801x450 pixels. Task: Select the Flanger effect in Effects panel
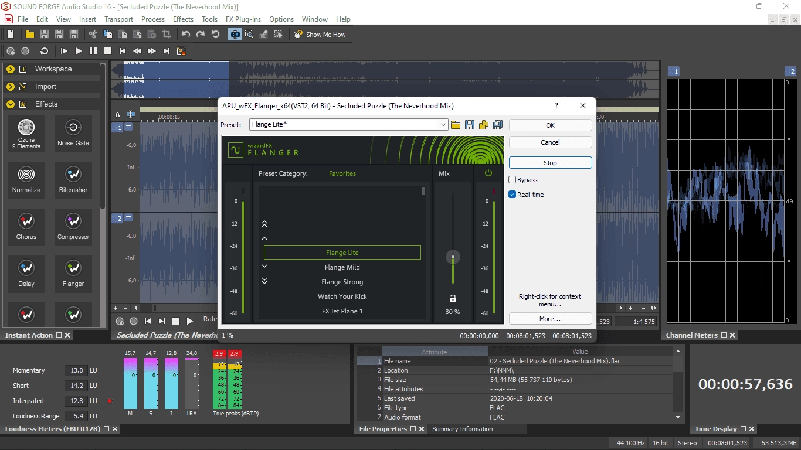click(73, 274)
